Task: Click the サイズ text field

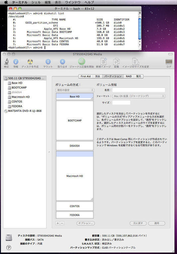Action: click(121, 103)
